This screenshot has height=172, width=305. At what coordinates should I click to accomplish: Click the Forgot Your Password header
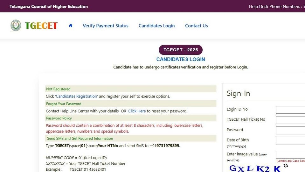tap(130, 104)
